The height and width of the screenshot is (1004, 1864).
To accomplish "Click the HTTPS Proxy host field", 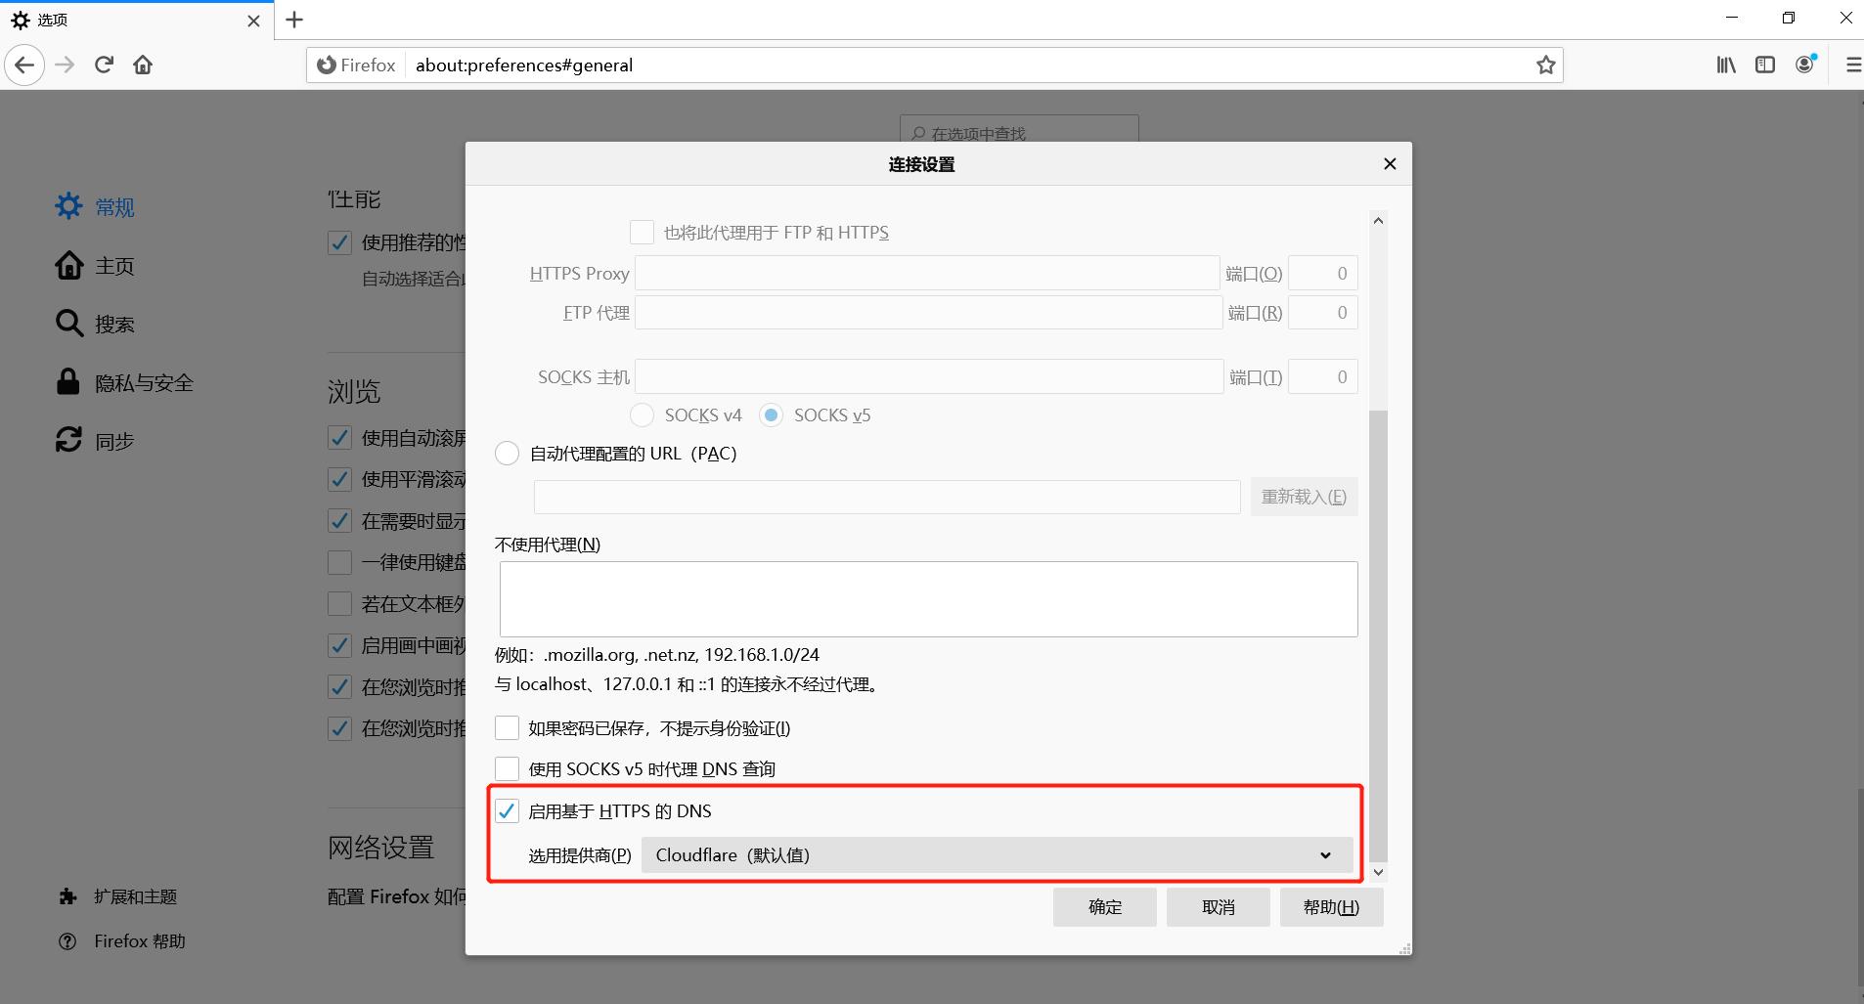I will pyautogui.click(x=927, y=273).
